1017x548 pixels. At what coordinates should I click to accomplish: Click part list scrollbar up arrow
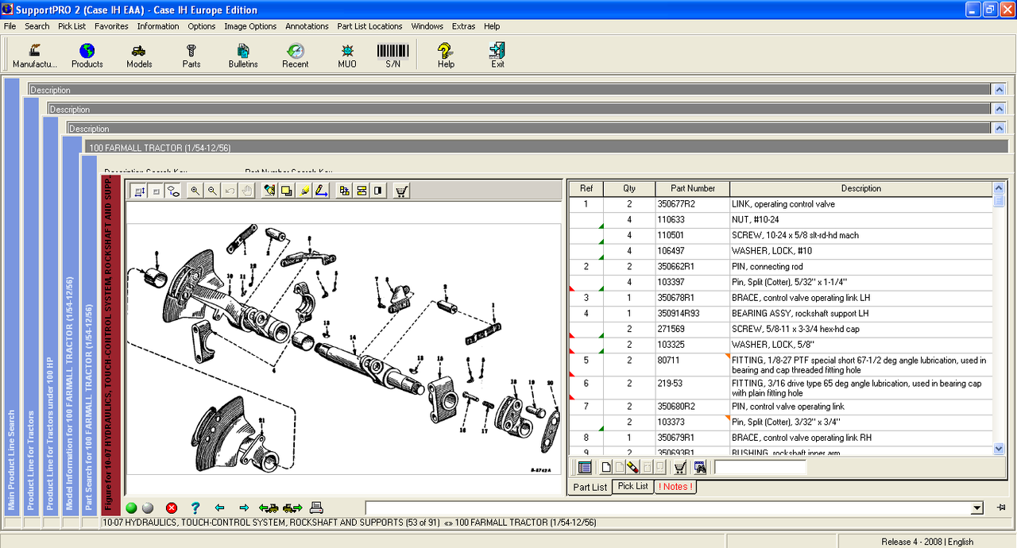pyautogui.click(x=999, y=188)
